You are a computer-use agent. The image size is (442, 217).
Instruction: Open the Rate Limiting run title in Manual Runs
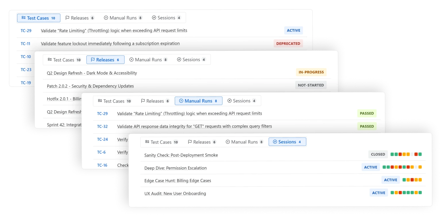[x=190, y=114]
